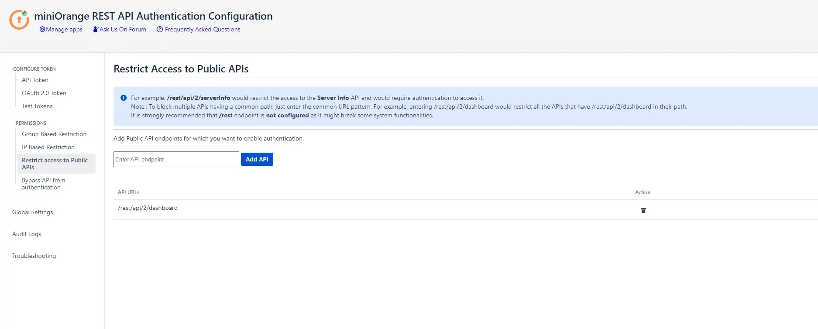Click the Restrict Access to Public APIs heading
Image resolution: width=818 pixels, height=329 pixels.
pyautogui.click(x=181, y=69)
